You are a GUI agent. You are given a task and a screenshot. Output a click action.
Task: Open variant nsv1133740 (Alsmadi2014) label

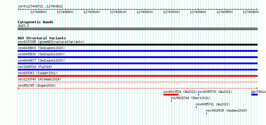coord(39,79)
